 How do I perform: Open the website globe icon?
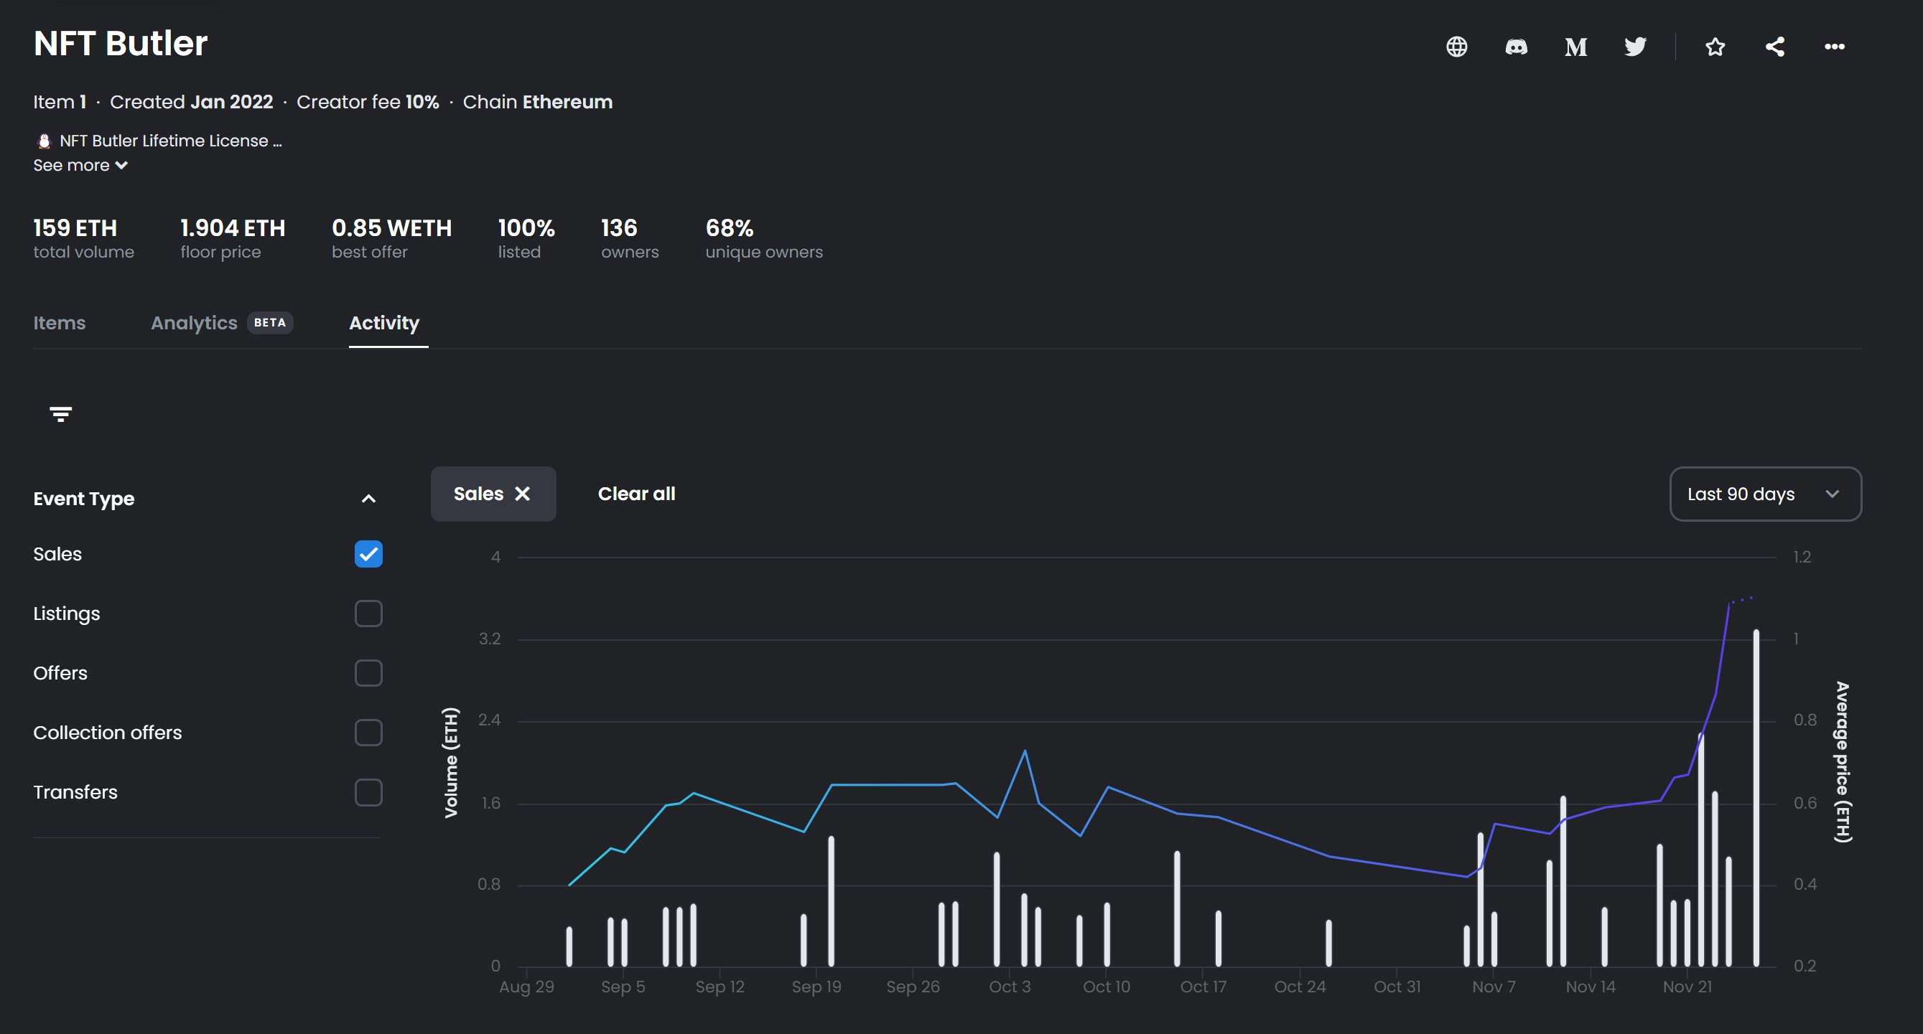(x=1456, y=47)
